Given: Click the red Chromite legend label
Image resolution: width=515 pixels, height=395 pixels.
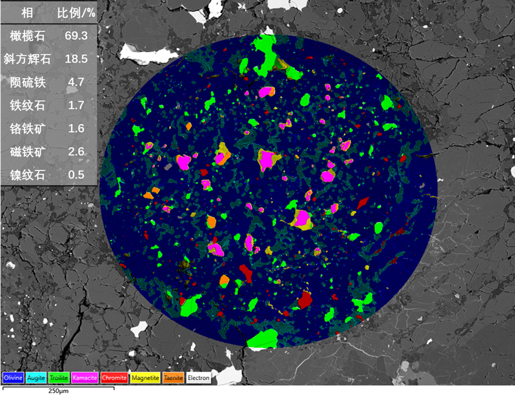Looking at the screenshot, I should (x=114, y=378).
